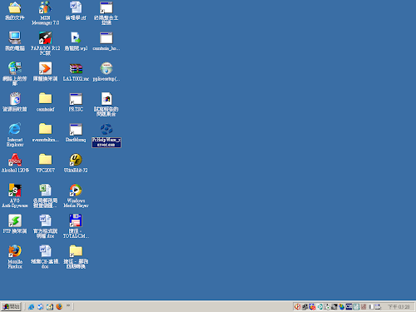Select the shortcut left of PcHelpWare_server.exe
The image size is (416, 312).
pyautogui.click(x=76, y=130)
